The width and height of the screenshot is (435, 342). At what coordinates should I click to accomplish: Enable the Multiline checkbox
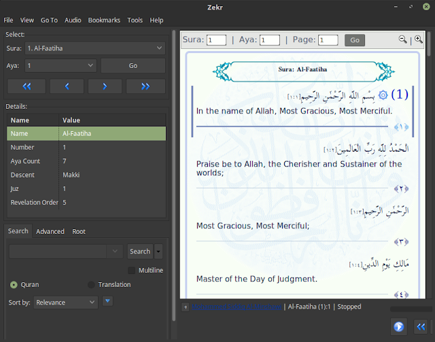tap(131, 271)
